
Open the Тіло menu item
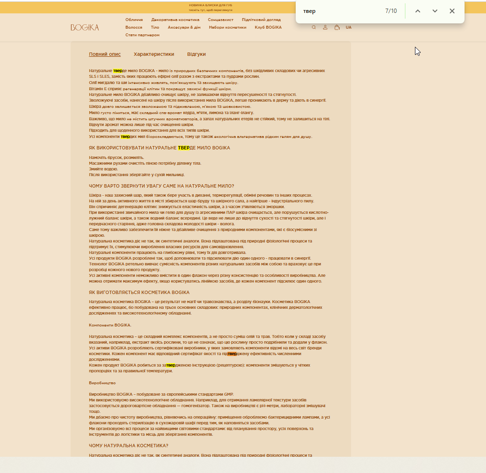pos(155,27)
